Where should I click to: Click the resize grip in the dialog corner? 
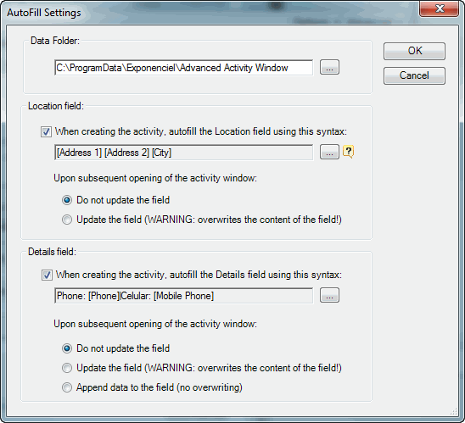[454, 411]
